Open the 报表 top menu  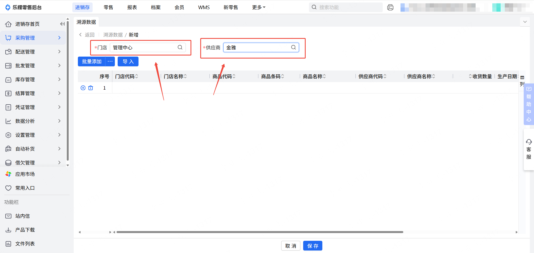click(x=132, y=7)
